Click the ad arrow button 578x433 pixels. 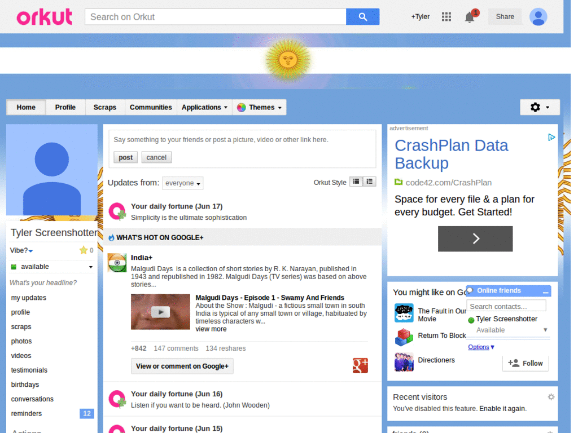475,238
